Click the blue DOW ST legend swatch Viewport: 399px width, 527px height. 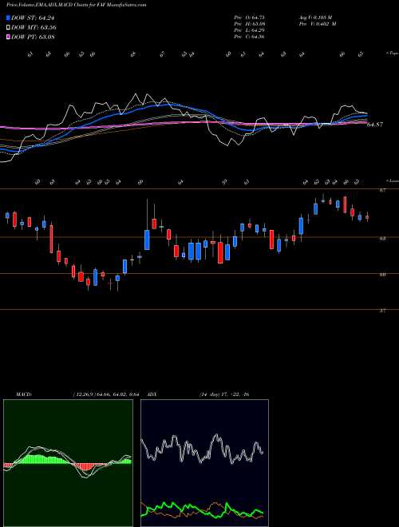pos(8,18)
